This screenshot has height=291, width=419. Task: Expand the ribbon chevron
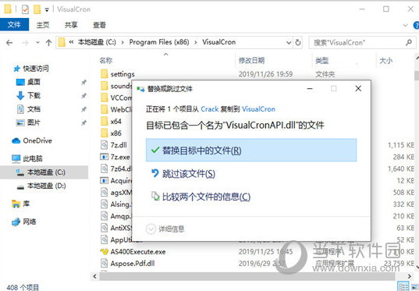coord(405,26)
